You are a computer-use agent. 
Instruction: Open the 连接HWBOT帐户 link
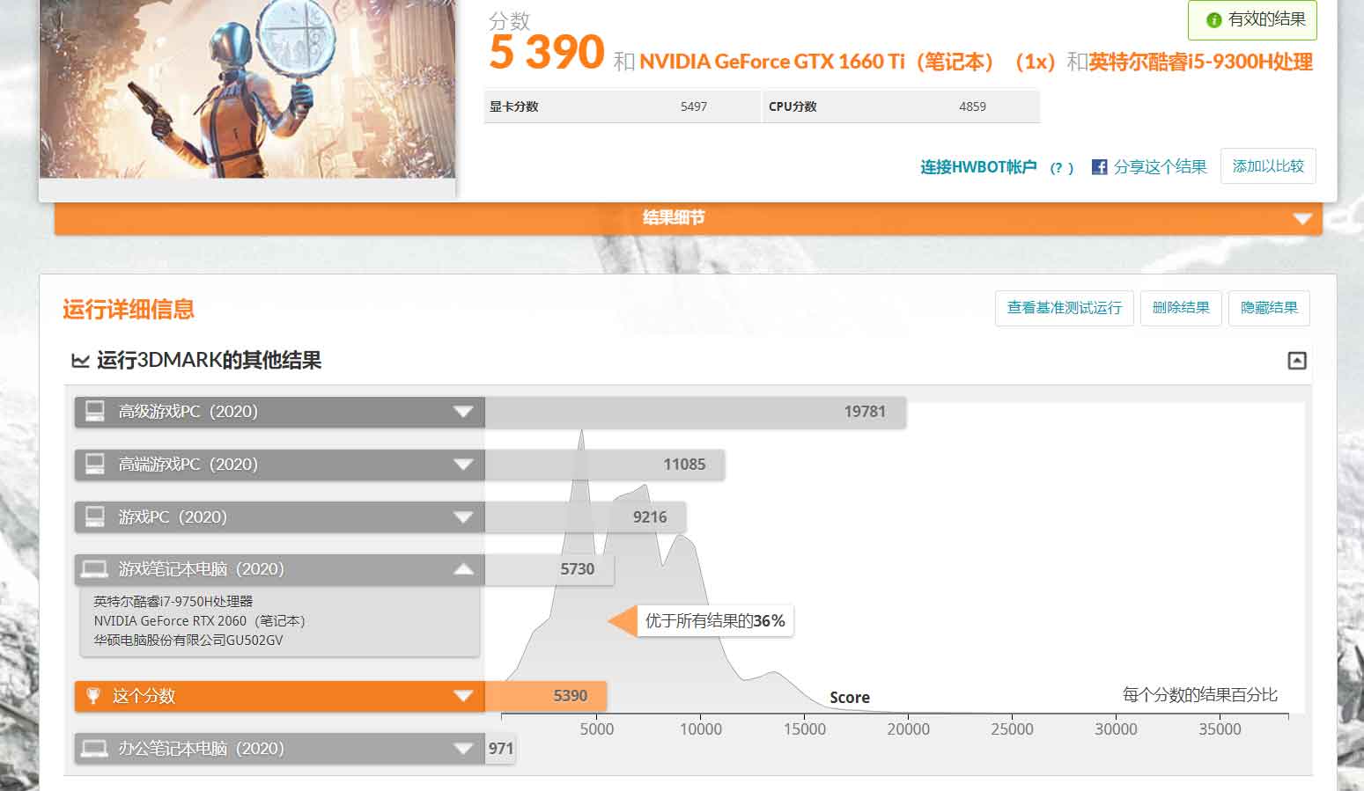(978, 167)
